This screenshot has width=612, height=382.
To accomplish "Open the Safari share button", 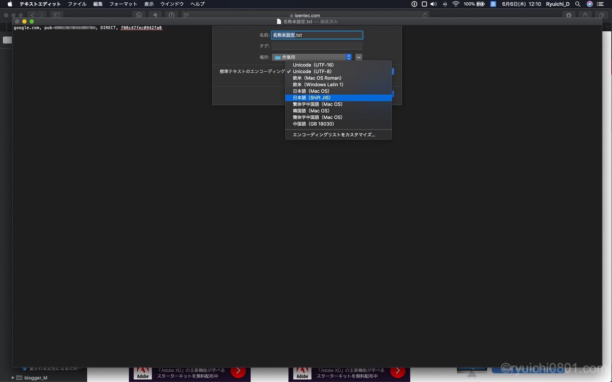I will [585, 15].
